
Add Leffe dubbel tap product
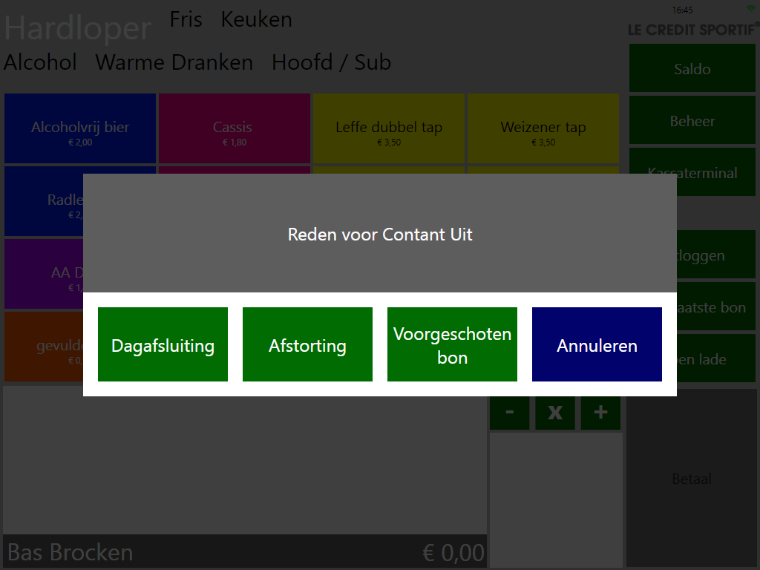point(389,128)
